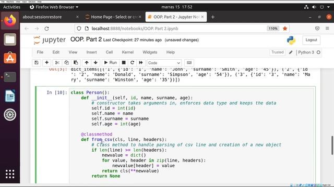
Task: Open Terminal from the dock
Action: 10,77
